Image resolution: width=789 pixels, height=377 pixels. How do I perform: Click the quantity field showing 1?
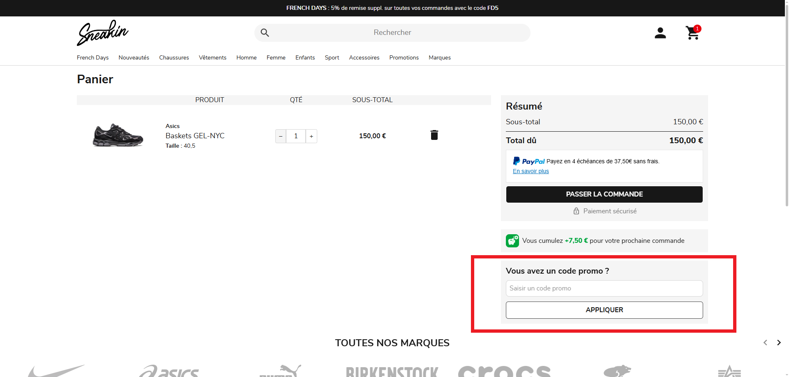tap(296, 136)
